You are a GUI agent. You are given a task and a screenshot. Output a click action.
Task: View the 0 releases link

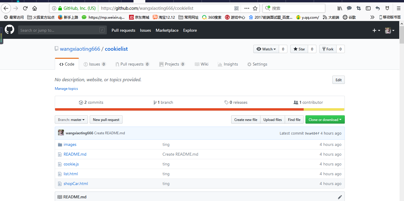click(236, 102)
